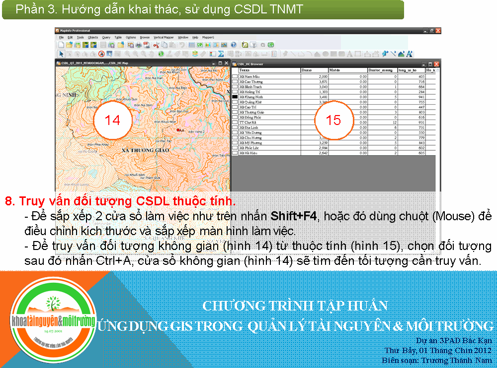
Task: Toggle row selector for Xã Hoàng Trĩ
Action: point(235,92)
